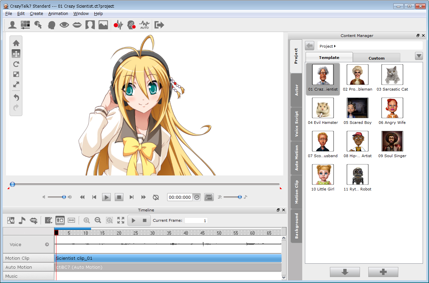Click the Redo arrow in viewer toolbar
Viewport: 429px width, 283px height.
coord(16,108)
